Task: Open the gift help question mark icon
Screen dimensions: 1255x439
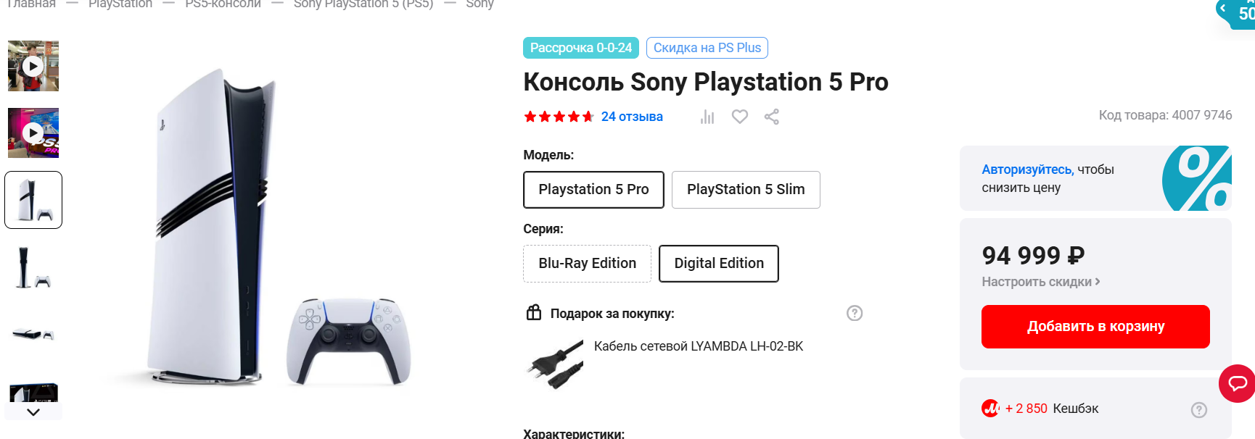Action: (x=855, y=313)
